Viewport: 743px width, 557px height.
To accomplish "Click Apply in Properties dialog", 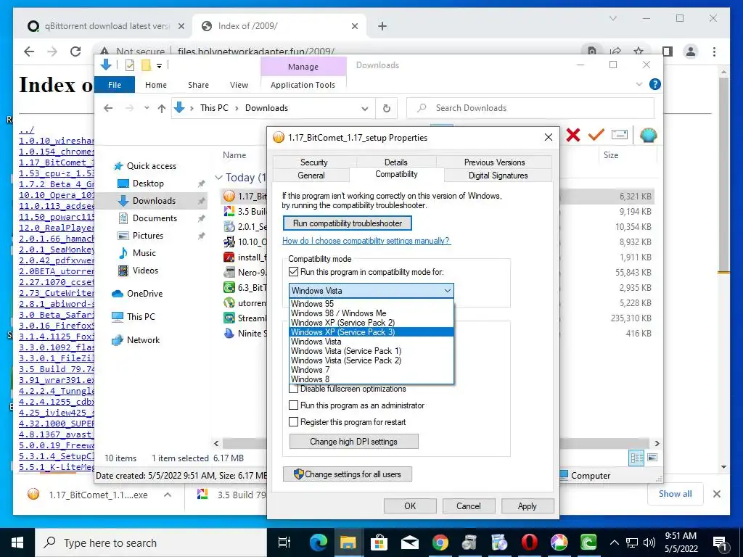I will (x=527, y=506).
